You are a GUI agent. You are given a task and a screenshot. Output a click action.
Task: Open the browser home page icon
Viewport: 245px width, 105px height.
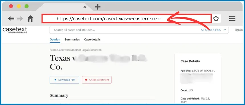[30, 19]
